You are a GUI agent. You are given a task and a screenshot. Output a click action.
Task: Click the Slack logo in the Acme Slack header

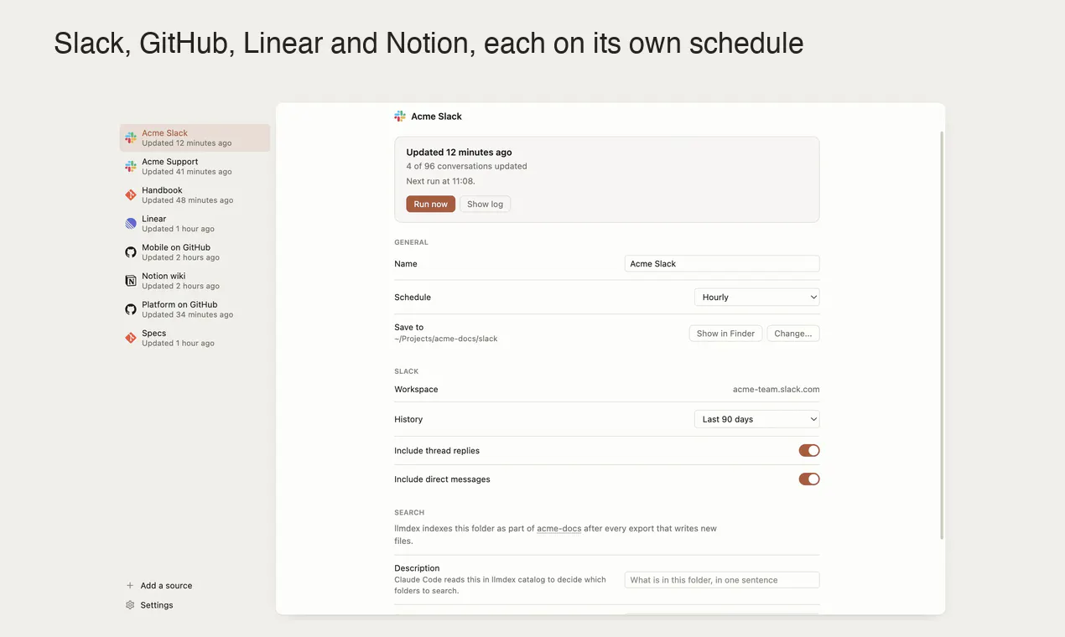400,116
